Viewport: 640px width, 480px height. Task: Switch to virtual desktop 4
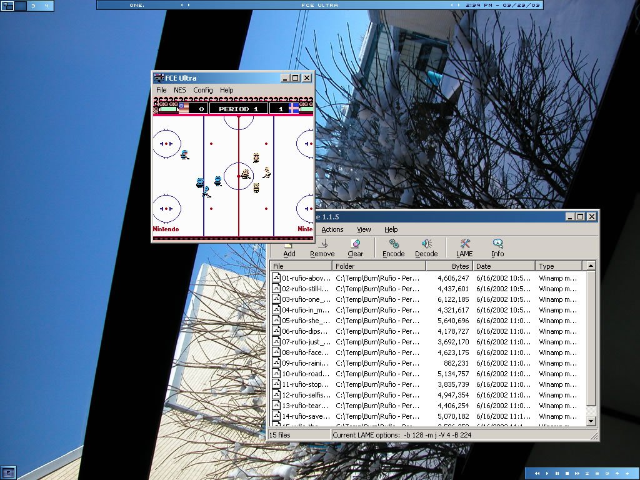coord(46,6)
